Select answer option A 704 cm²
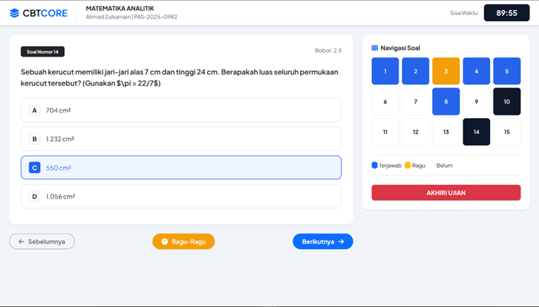This screenshot has width=539, height=307. coord(181,110)
